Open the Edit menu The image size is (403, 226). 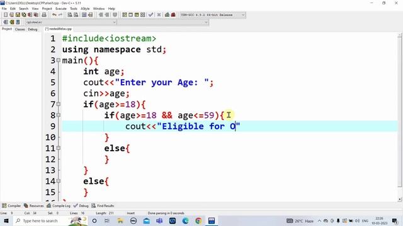tap(13, 8)
